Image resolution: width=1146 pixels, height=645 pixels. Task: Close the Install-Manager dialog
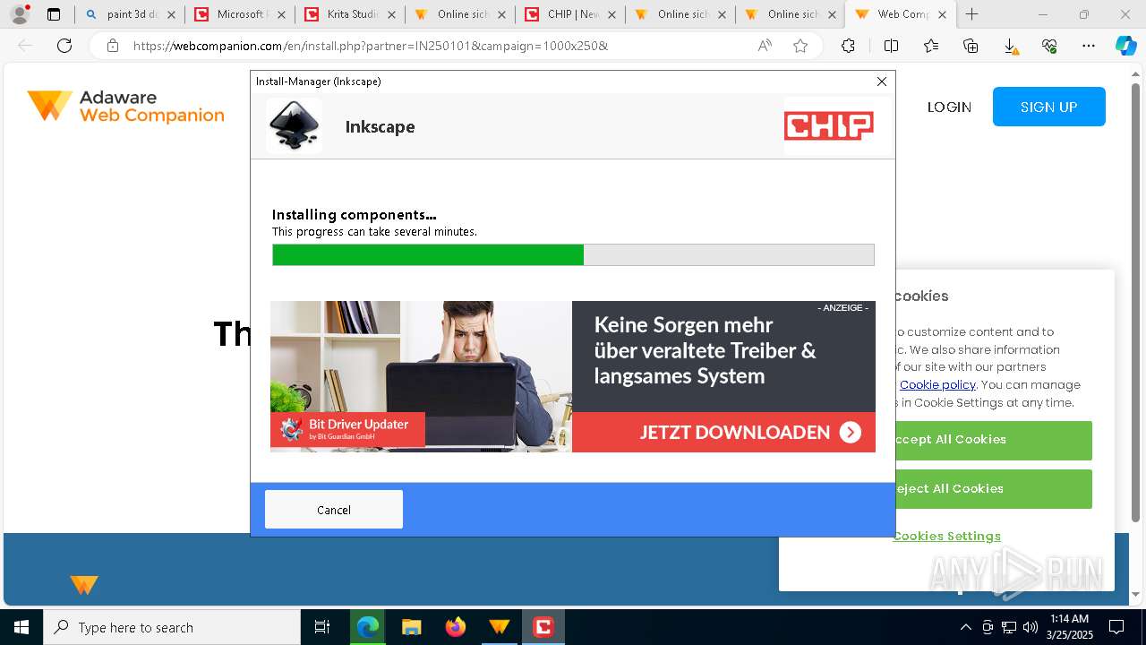[882, 82]
